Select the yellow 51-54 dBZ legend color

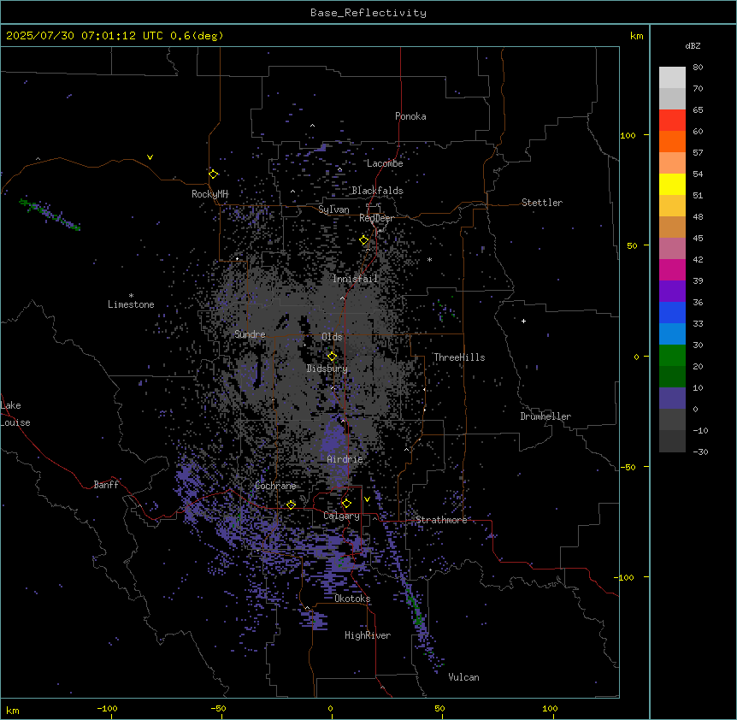pyautogui.click(x=672, y=185)
